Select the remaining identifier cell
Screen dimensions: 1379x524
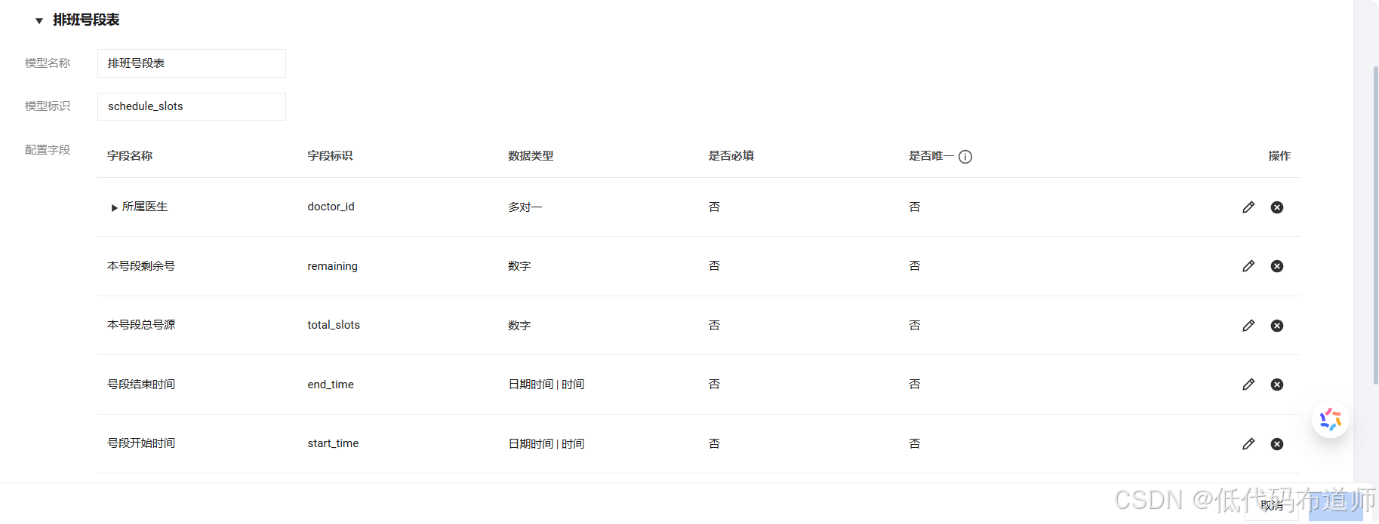pos(332,266)
